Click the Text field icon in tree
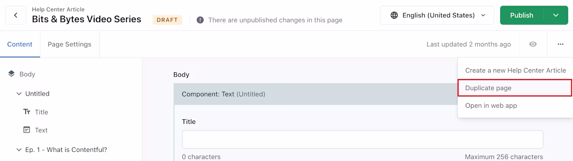Viewport: 573px width, 161px height. (27, 130)
